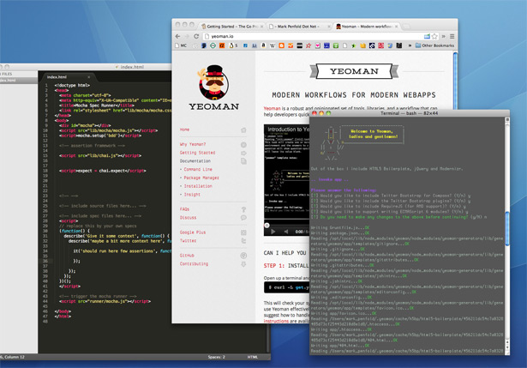Viewport: 527px width, 368px height.
Task: Click the Yeoman page vertical scrollbar
Action: click(x=455, y=81)
